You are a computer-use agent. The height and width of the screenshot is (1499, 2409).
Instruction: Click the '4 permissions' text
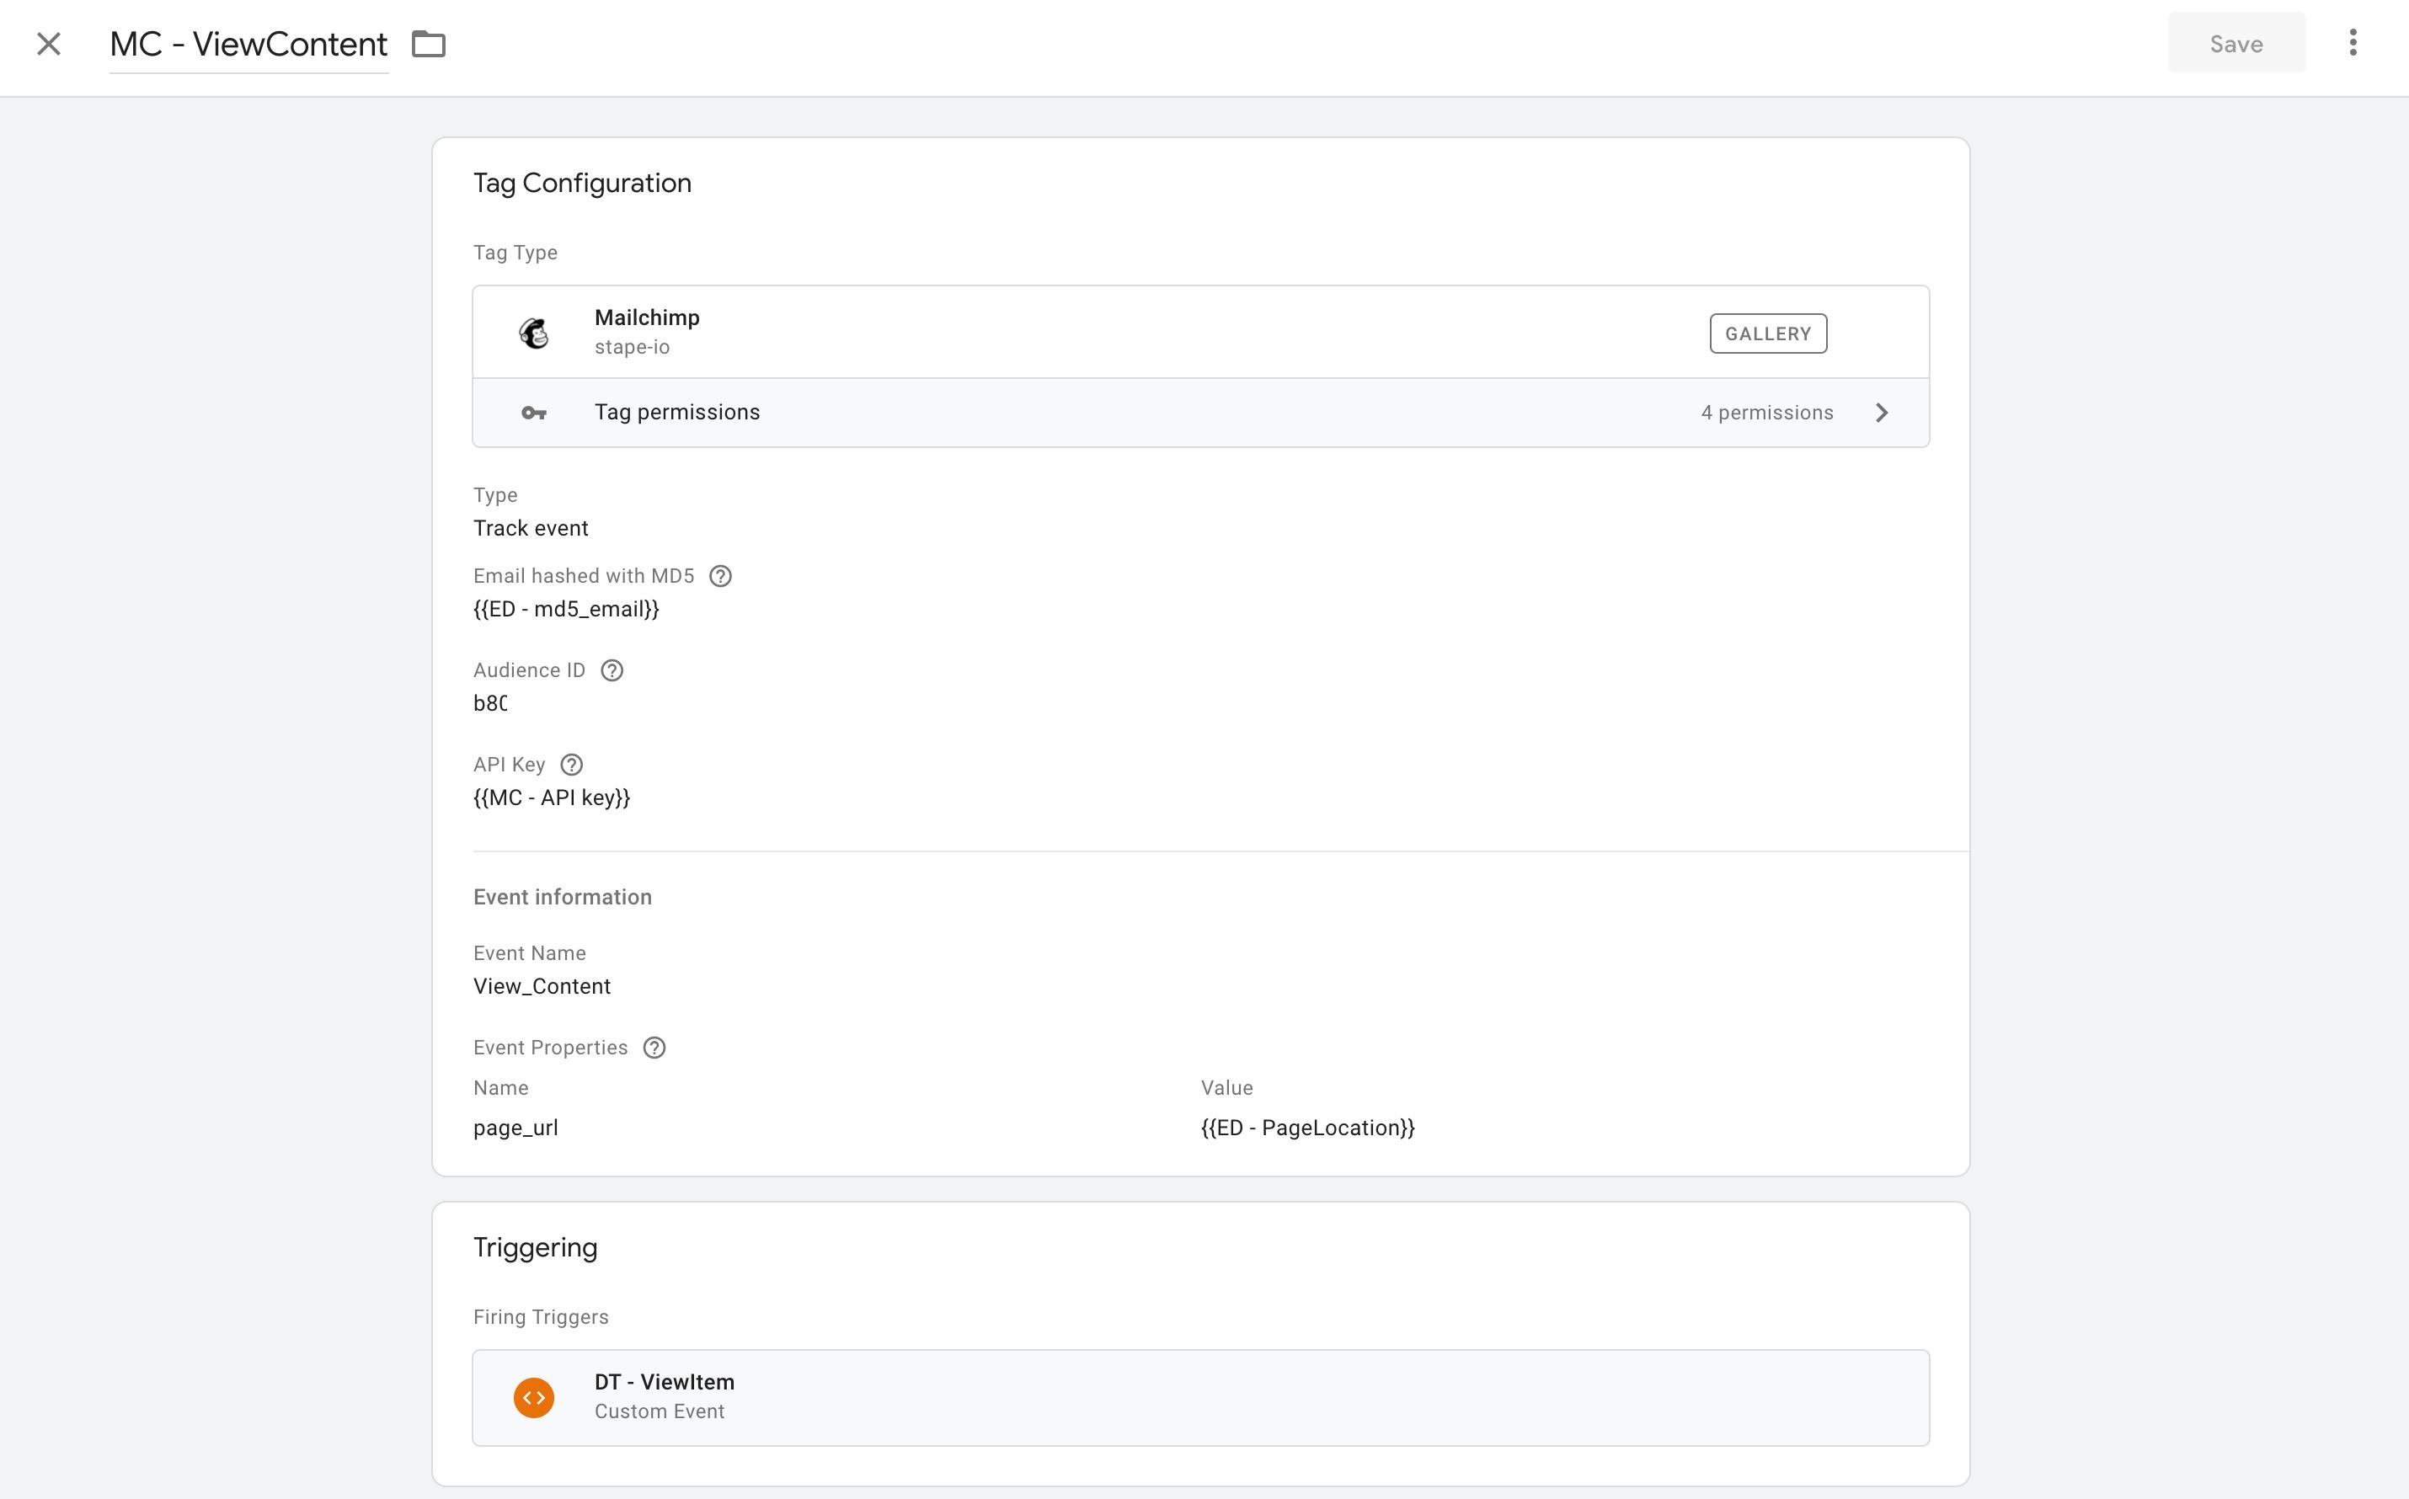[1766, 413]
